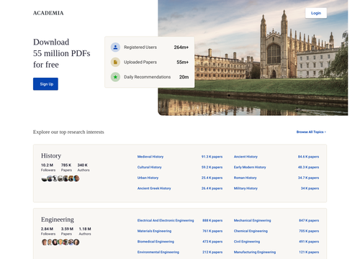Open the Medieval History topic
Viewport: 360px width, 259px height.
pyautogui.click(x=150, y=157)
